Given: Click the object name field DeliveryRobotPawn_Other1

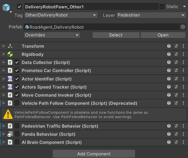Looking at the screenshot, I should pyautogui.click(x=91, y=7).
